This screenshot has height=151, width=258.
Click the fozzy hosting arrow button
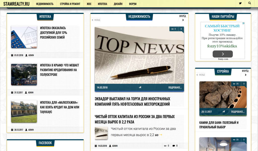pos(222,54)
